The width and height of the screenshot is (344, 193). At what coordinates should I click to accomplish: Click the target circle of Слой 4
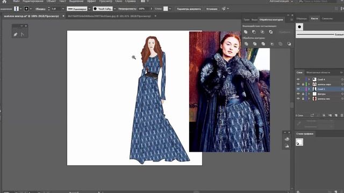(x=342, y=79)
